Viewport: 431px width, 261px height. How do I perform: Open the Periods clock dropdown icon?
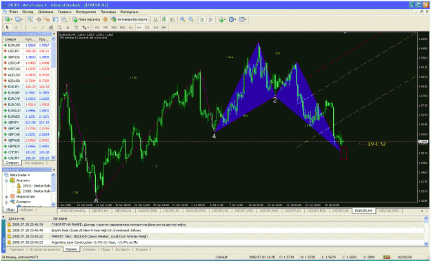click(x=232, y=19)
